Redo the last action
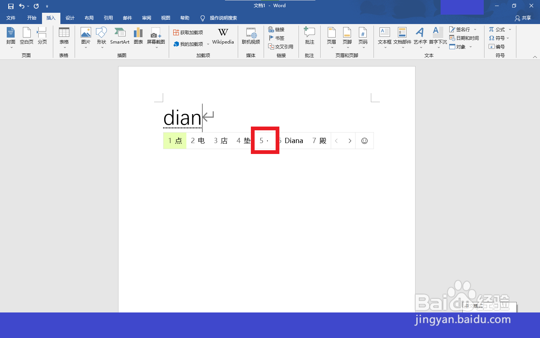Screen dimensions: 540x338 (x=36, y=6)
